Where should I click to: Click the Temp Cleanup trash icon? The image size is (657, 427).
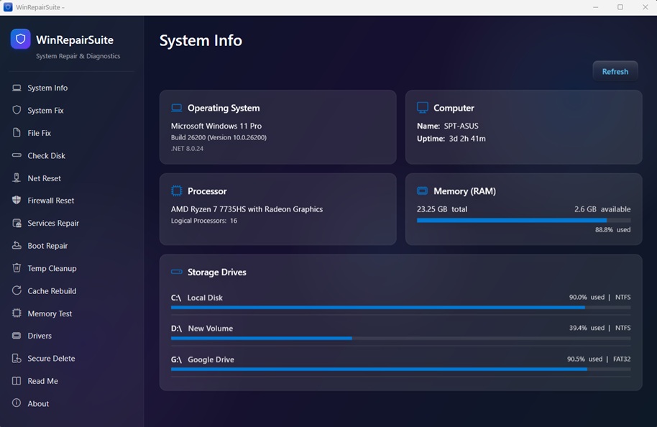[16, 267]
